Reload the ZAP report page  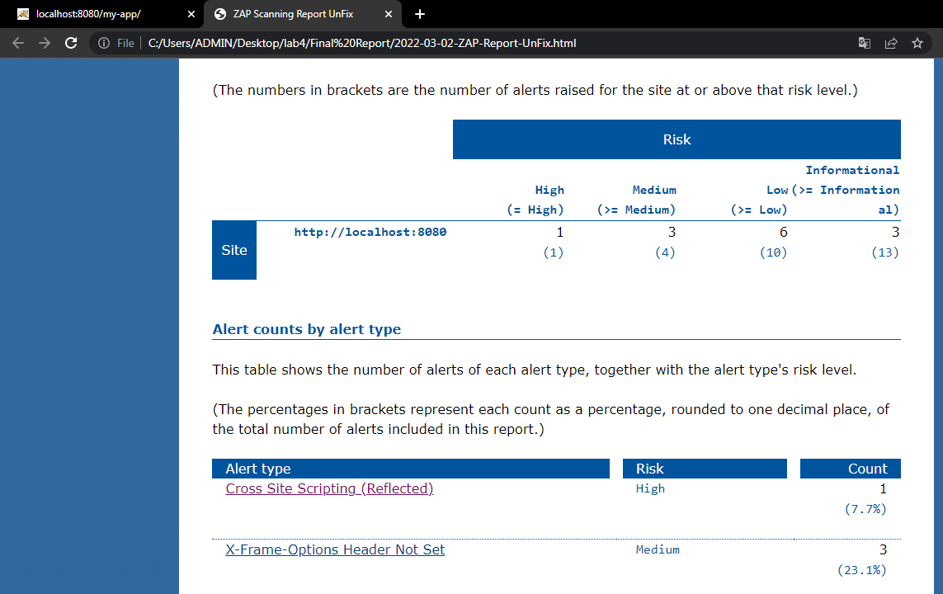click(x=71, y=43)
